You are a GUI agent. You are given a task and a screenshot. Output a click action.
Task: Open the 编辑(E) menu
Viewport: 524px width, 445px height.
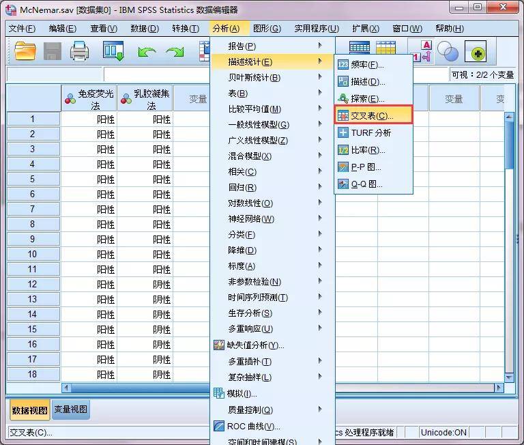coord(63,29)
